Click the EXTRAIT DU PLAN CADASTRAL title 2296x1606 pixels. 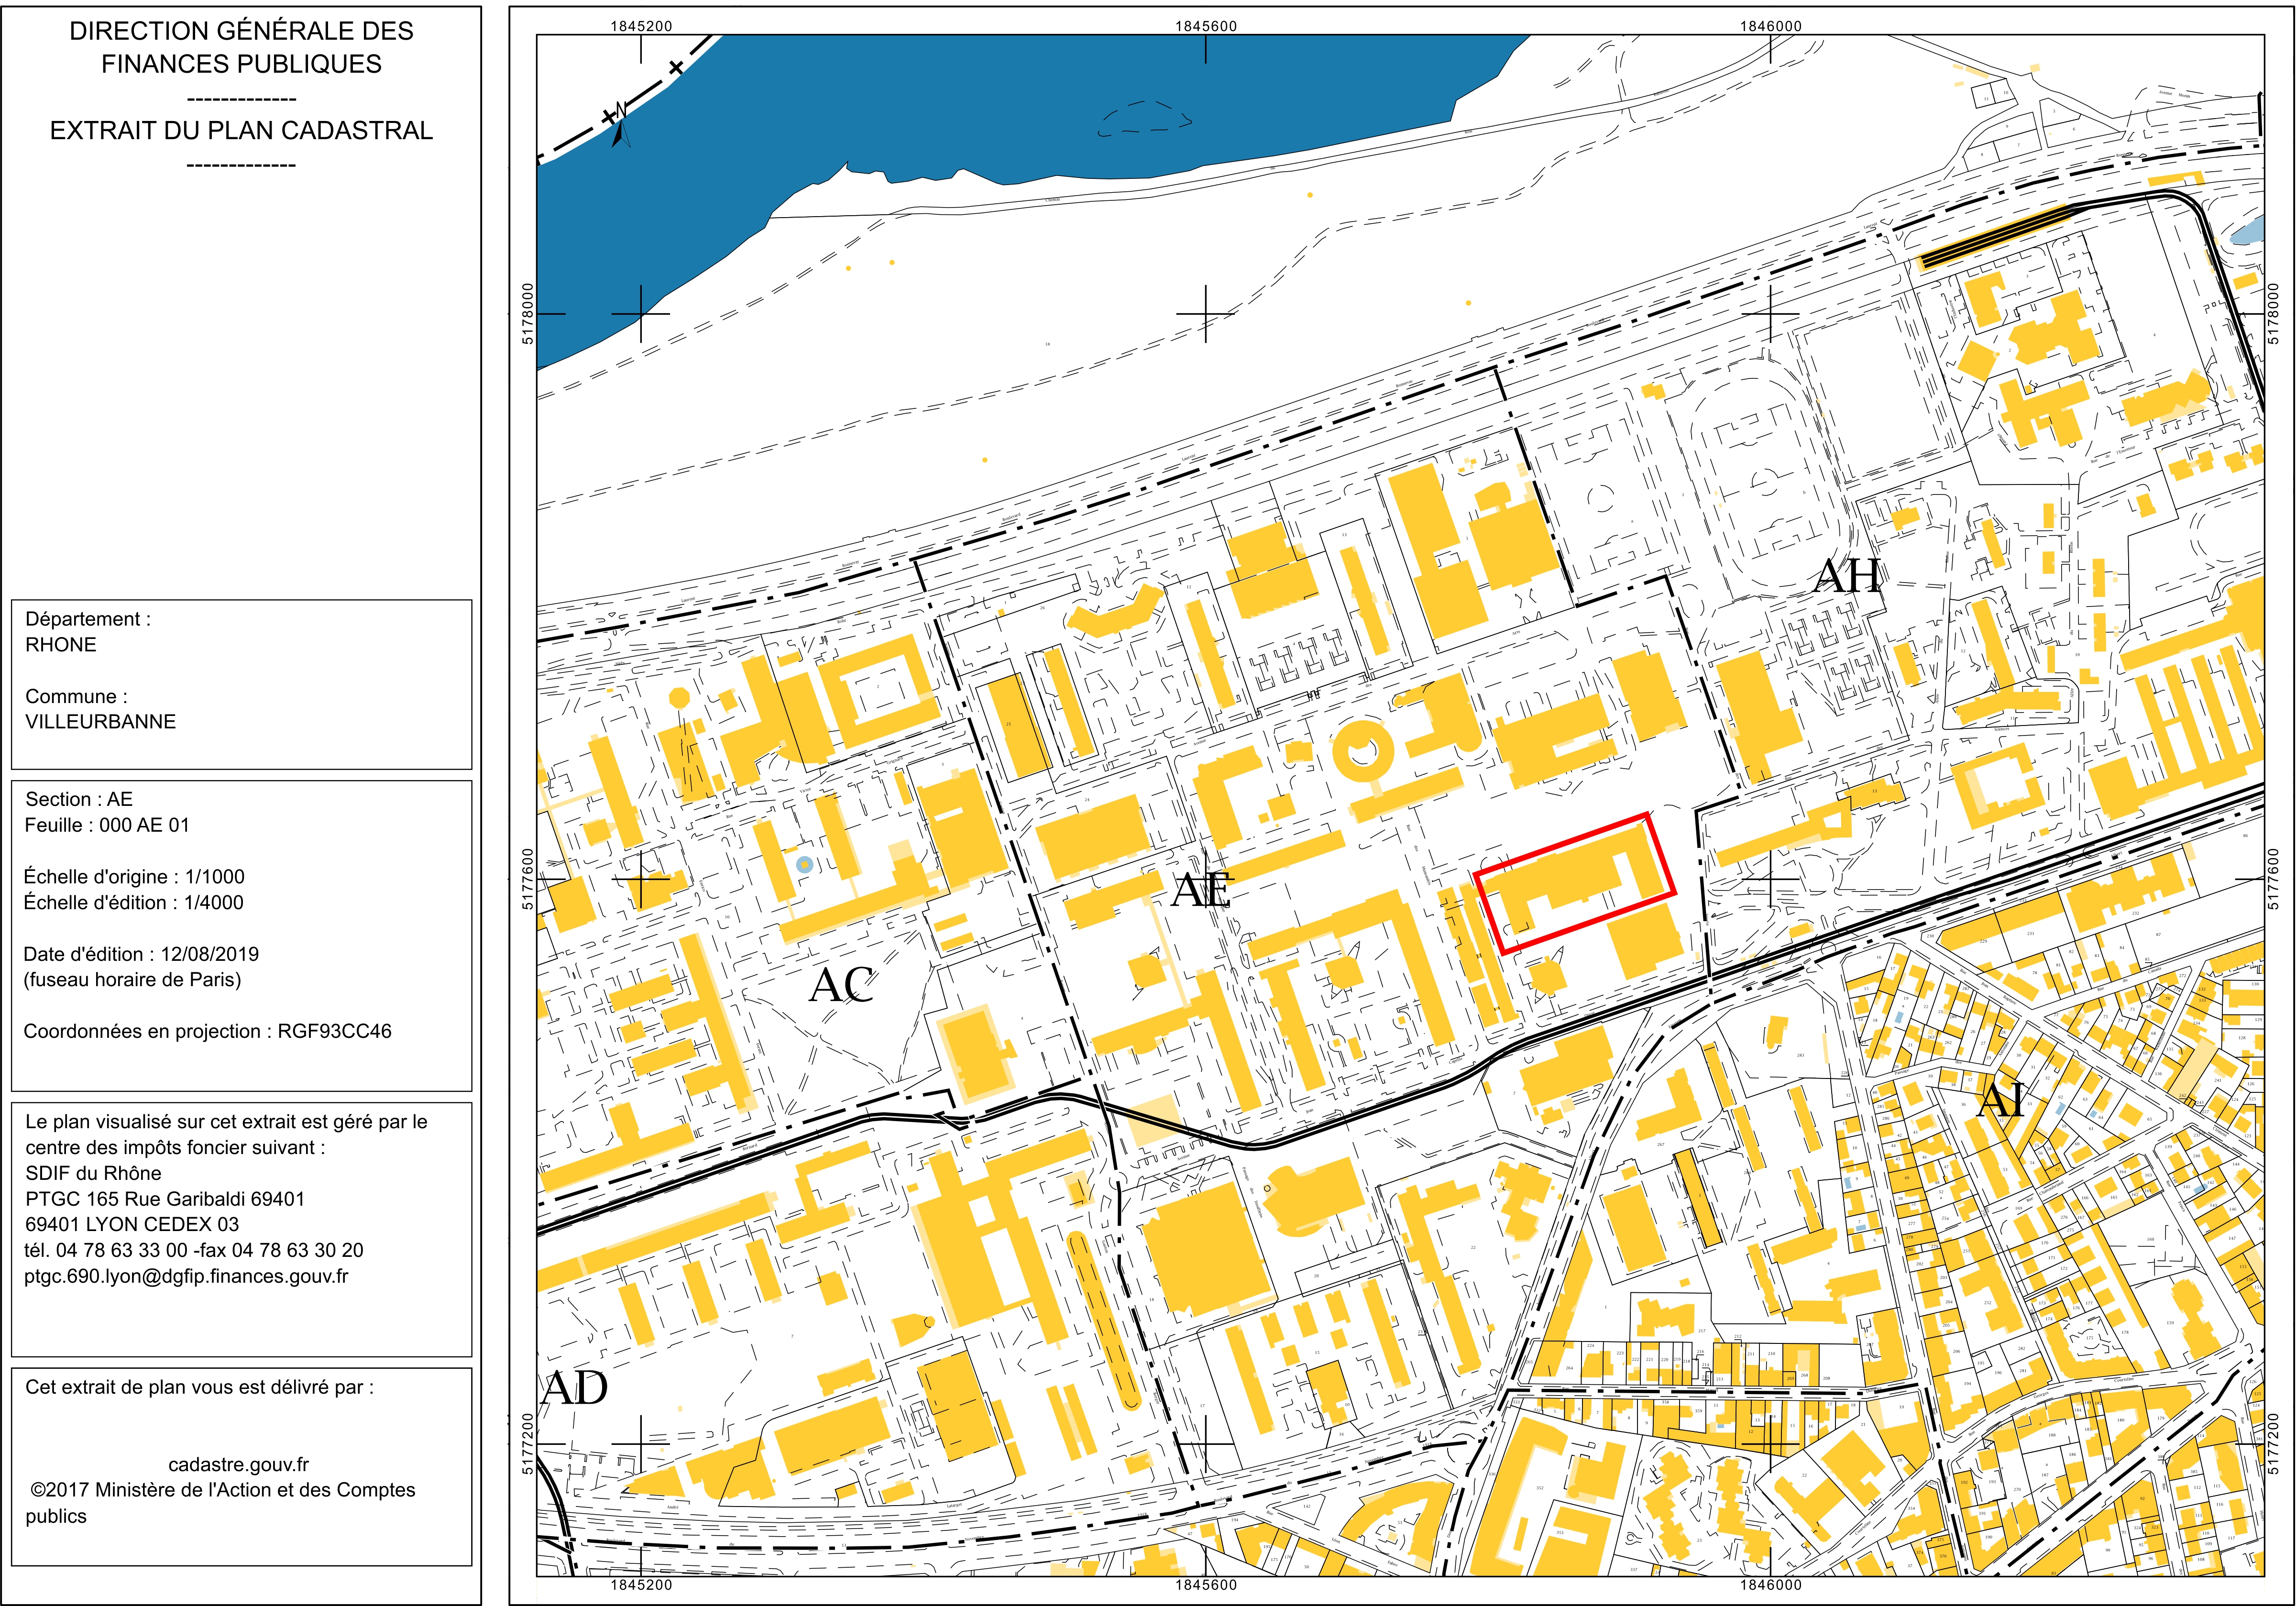(x=241, y=130)
